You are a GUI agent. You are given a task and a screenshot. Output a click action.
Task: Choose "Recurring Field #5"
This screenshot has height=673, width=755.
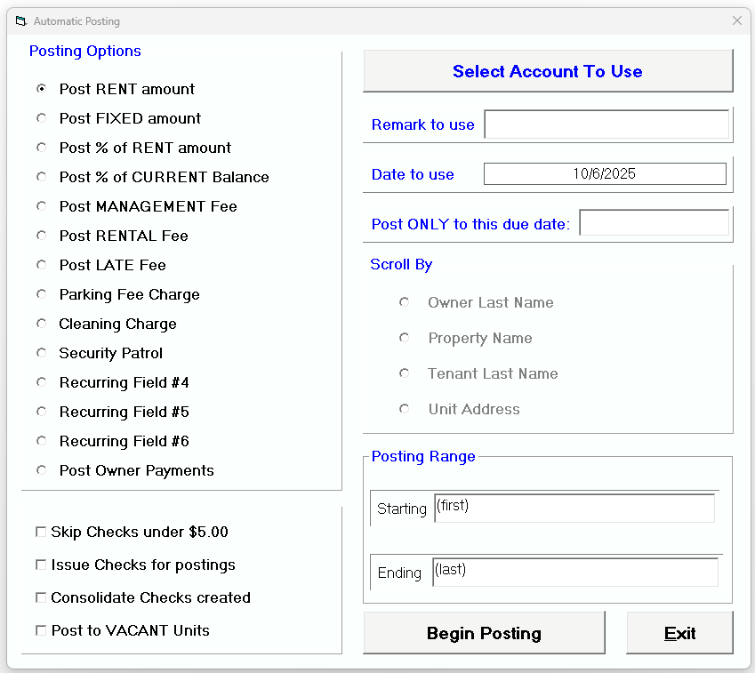tap(41, 412)
